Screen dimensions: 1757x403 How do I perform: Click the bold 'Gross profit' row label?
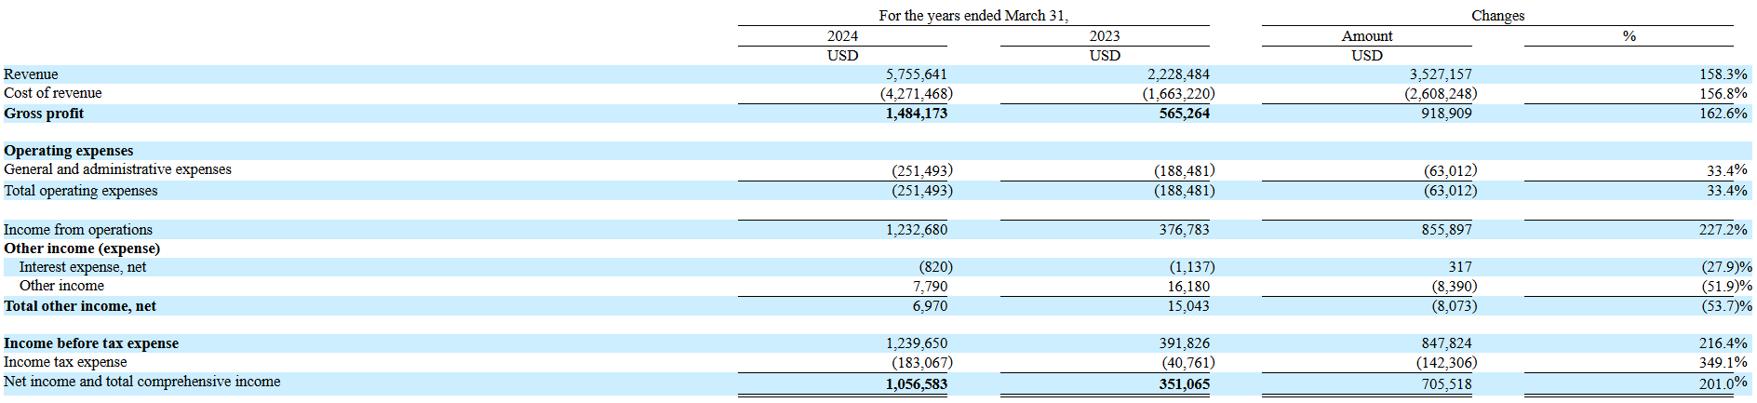tap(44, 114)
